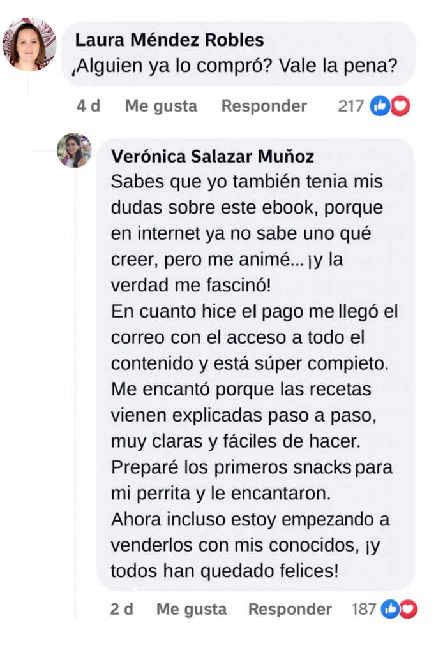Click the blue thumbs-up icon beside 187
The height and width of the screenshot is (653, 436).
tap(389, 609)
